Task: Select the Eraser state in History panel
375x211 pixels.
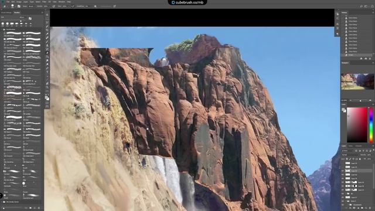Action: coord(357,55)
